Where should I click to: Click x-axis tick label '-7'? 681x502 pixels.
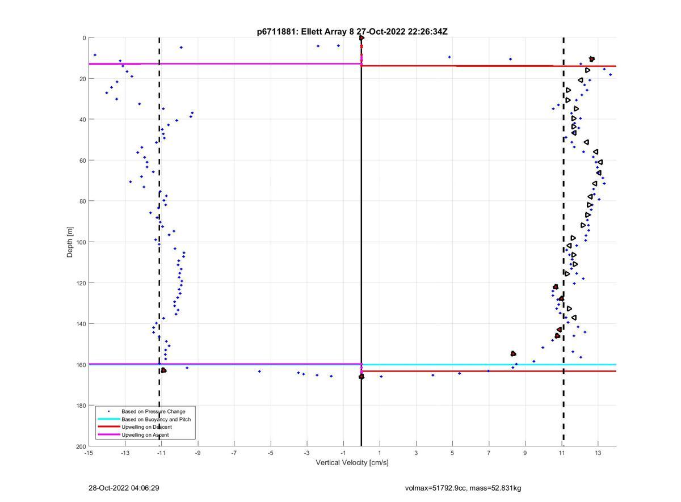[x=234, y=453]
